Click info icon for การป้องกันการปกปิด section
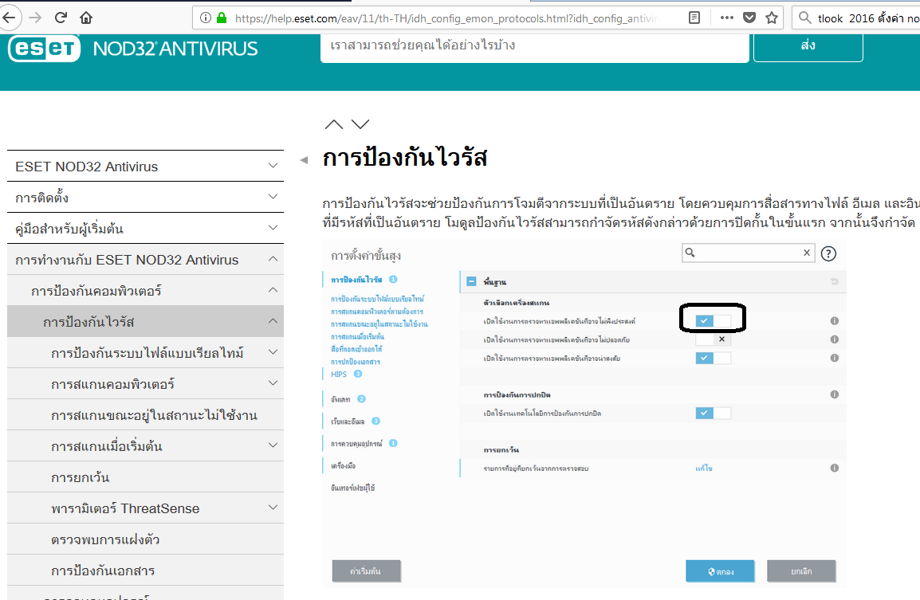 click(835, 394)
